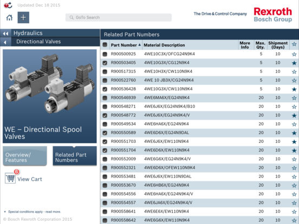Favorite part R900553670 with star

click(294, 186)
